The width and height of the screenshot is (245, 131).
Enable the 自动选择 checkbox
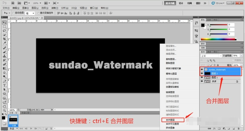pyautogui.click(x=14, y=13)
